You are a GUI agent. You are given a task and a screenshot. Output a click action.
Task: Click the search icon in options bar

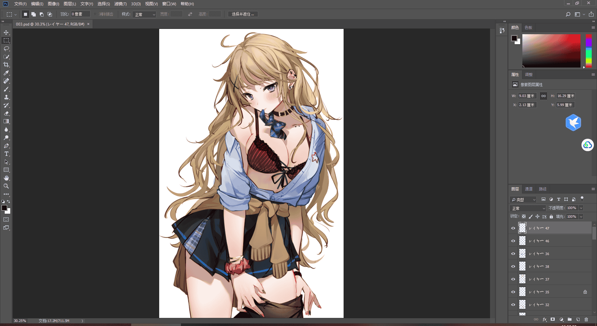point(568,14)
